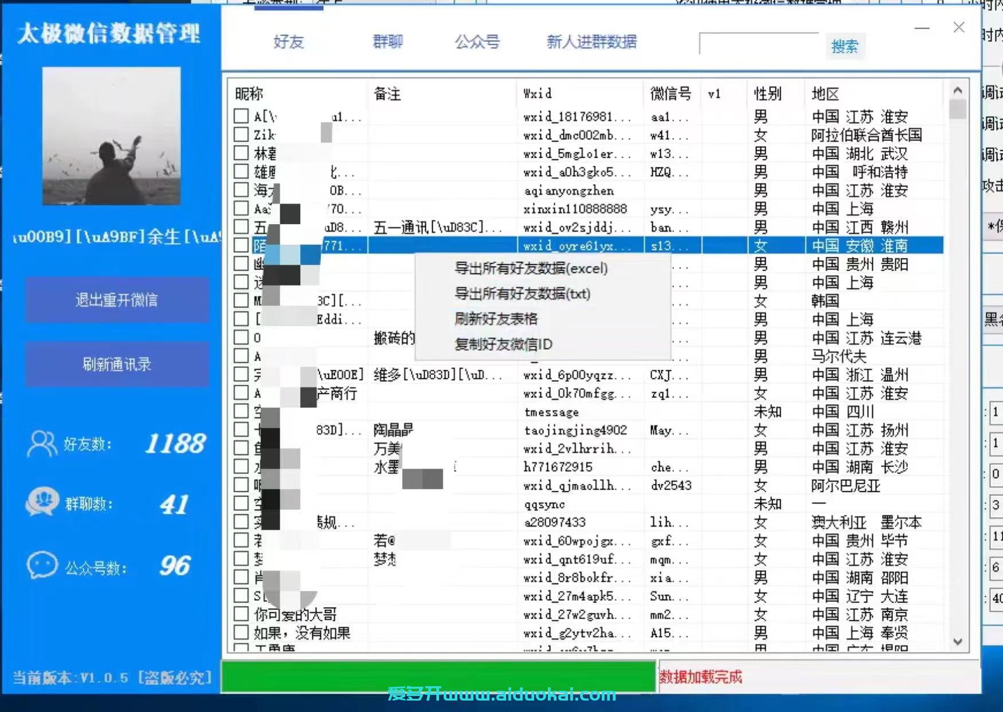Click the 搜索 button

click(844, 46)
